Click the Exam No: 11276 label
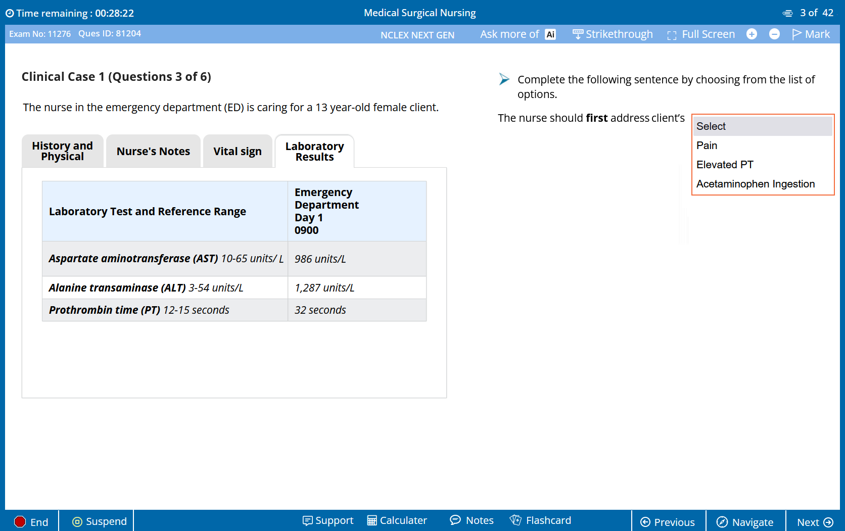The width and height of the screenshot is (845, 531). click(40, 34)
